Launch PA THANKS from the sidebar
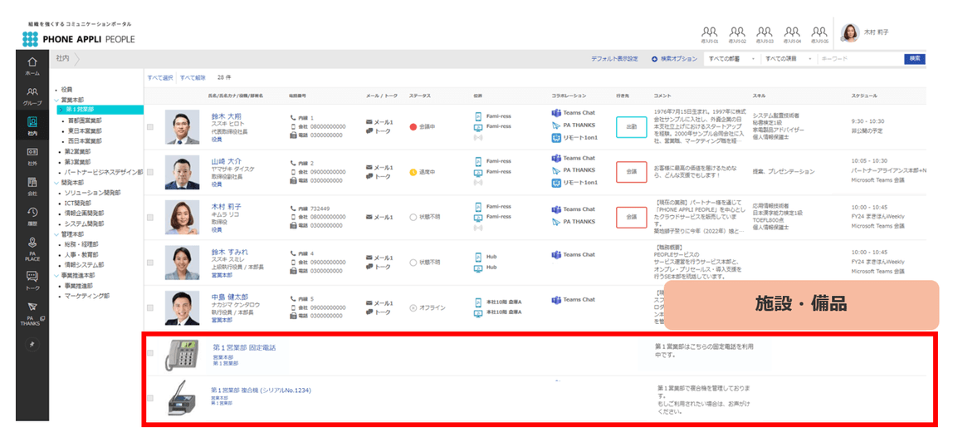 point(32,307)
